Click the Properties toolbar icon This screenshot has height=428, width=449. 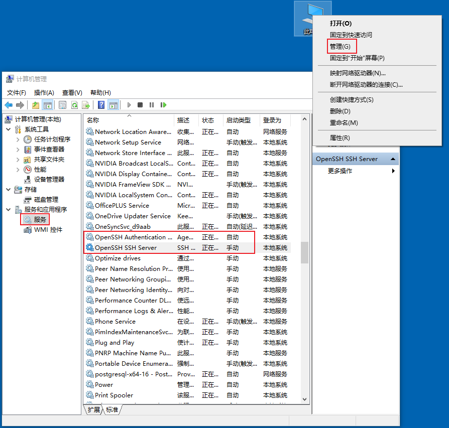(62, 105)
